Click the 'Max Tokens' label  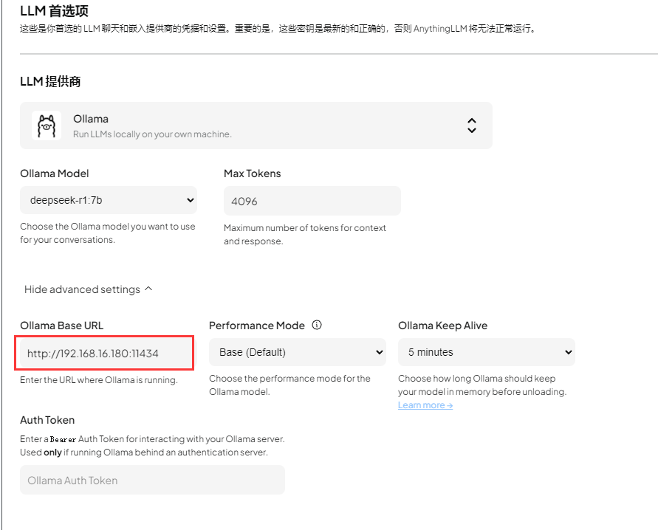(x=253, y=173)
